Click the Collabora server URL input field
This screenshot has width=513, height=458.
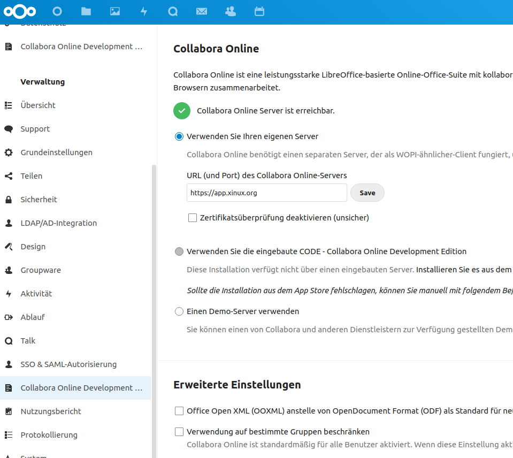tap(266, 193)
